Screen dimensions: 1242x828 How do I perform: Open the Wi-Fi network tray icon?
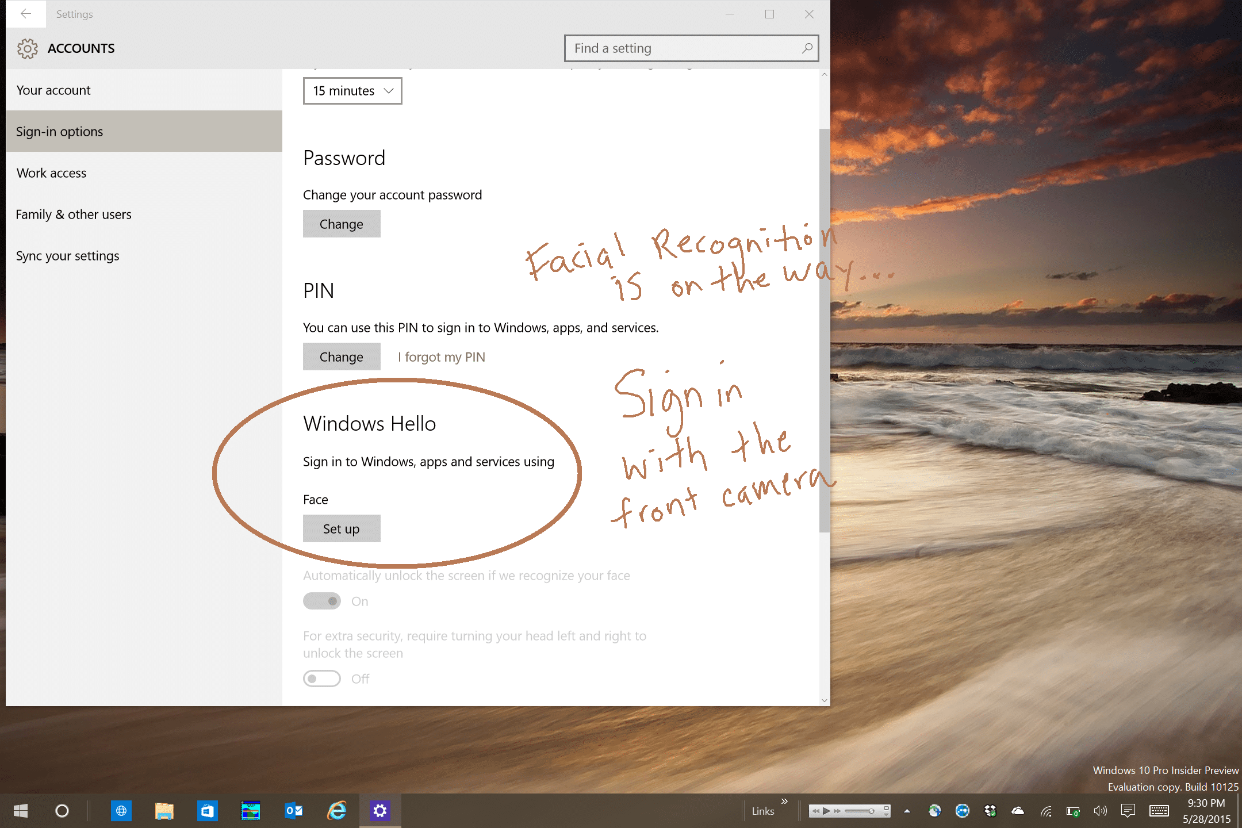click(x=1045, y=811)
